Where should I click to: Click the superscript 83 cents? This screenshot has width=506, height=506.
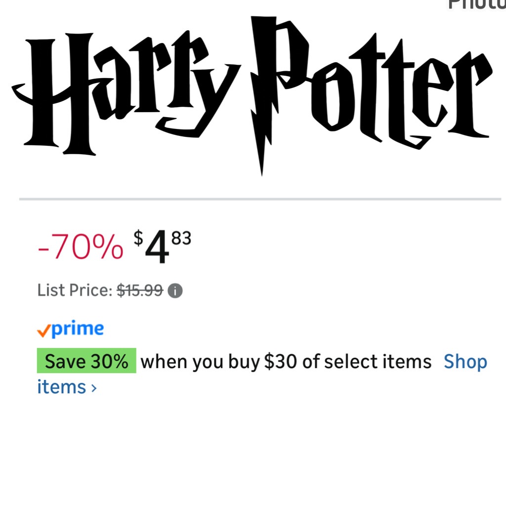pyautogui.click(x=181, y=239)
